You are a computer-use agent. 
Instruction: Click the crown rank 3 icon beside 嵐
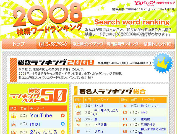[x=78, y=119]
